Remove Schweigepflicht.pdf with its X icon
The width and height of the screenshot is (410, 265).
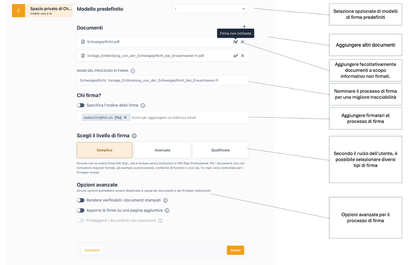coord(243,42)
